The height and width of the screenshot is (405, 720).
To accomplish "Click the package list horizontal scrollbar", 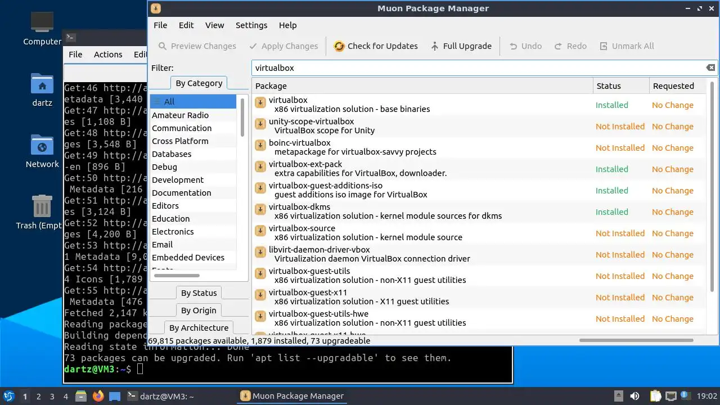I will (x=637, y=340).
